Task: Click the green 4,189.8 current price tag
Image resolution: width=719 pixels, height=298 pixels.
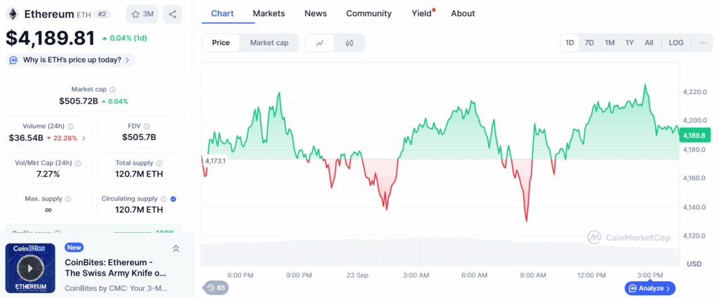Action: point(697,135)
